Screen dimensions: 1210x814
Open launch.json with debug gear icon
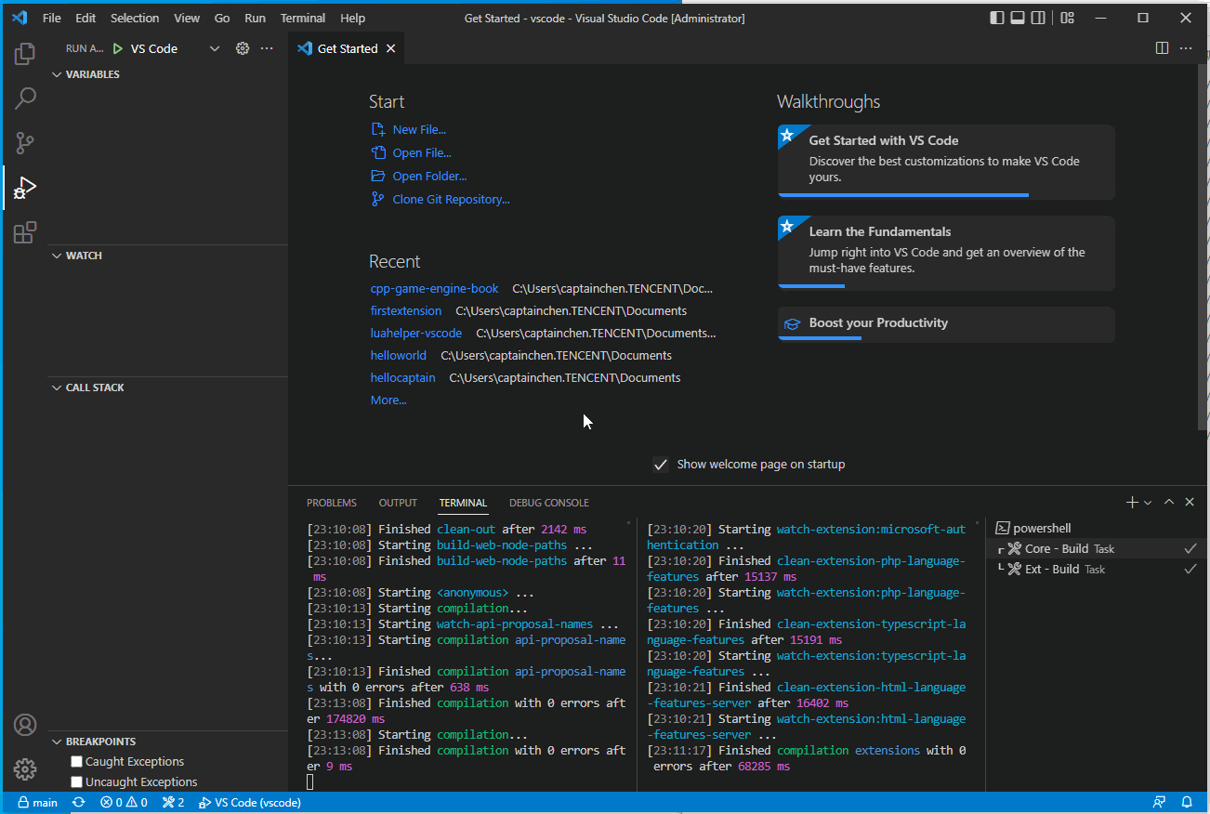243,48
